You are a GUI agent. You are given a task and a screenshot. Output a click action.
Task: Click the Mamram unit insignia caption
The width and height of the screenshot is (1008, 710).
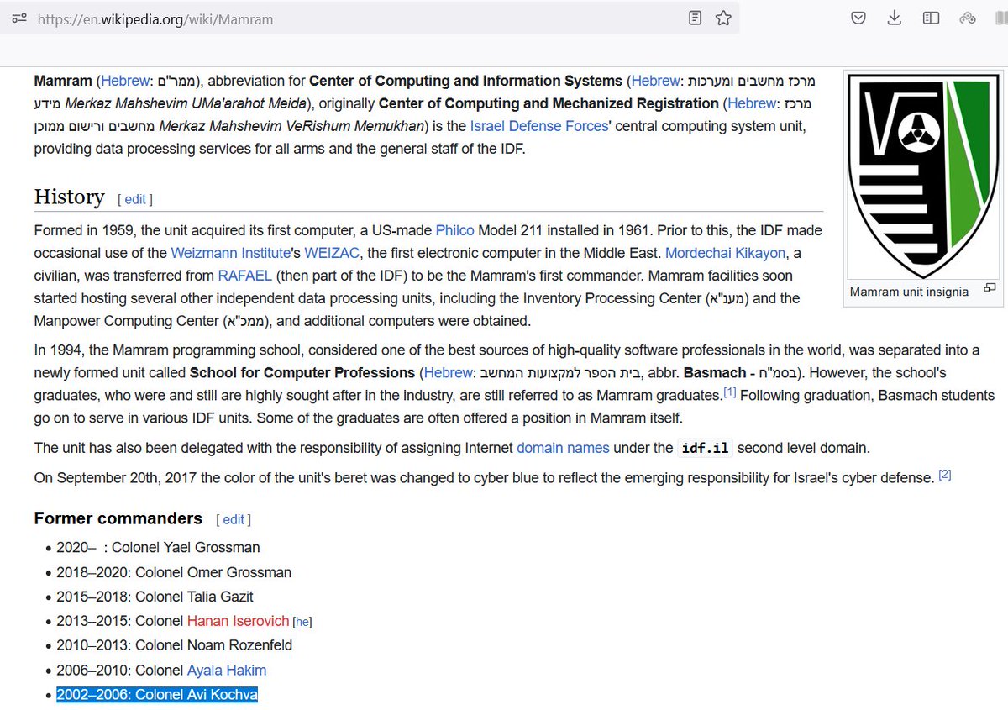click(x=909, y=292)
